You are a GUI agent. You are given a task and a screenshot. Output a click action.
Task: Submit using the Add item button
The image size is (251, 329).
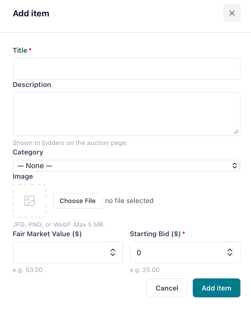pyautogui.click(x=216, y=288)
